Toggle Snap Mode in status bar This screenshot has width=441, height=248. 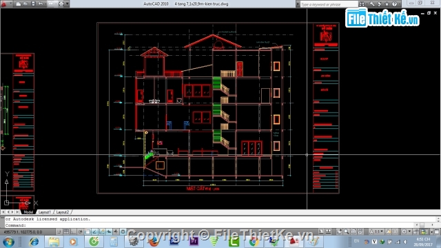[59, 231]
